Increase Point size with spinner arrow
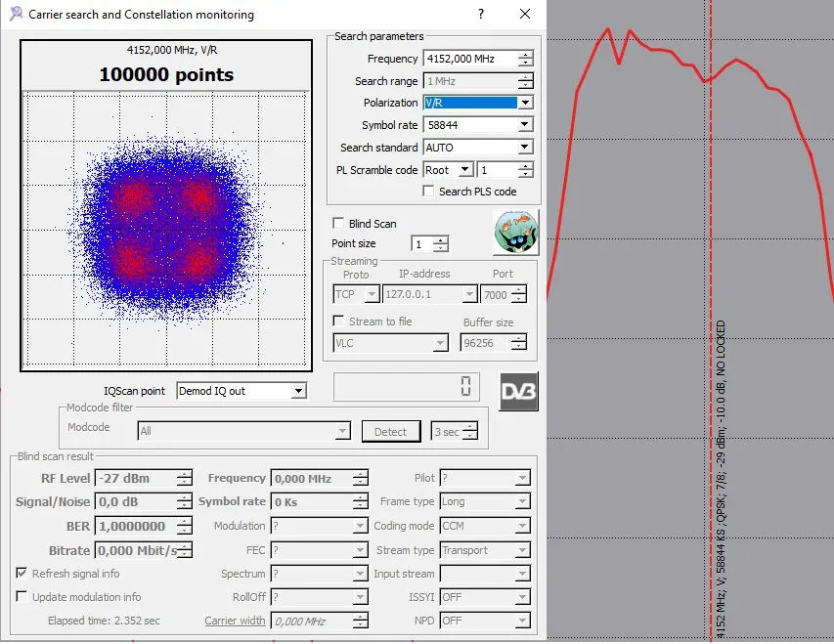This screenshot has width=834, height=644. [441, 239]
